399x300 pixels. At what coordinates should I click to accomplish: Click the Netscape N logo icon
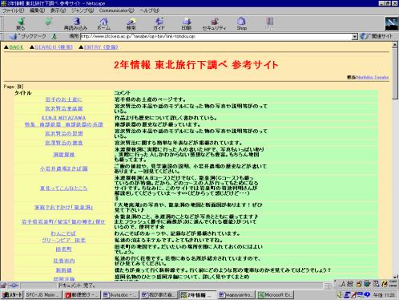point(391,23)
